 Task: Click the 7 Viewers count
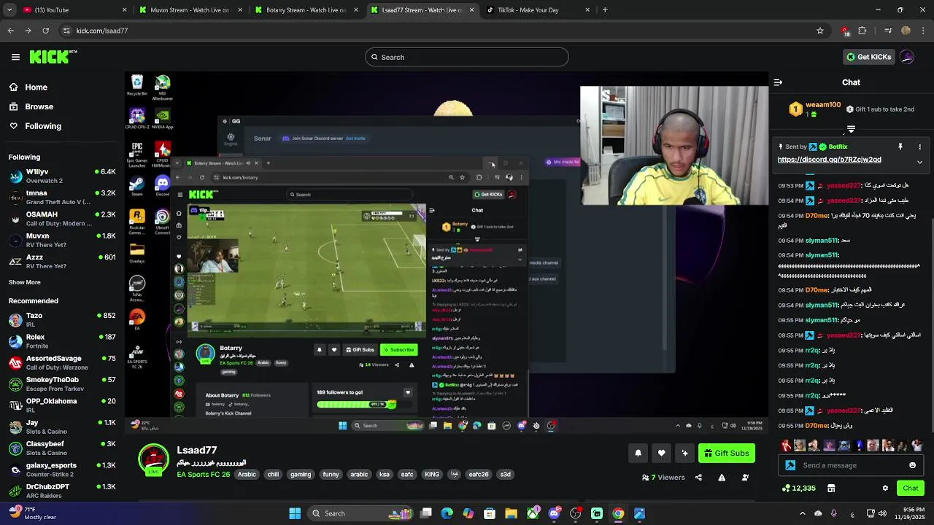point(663,478)
